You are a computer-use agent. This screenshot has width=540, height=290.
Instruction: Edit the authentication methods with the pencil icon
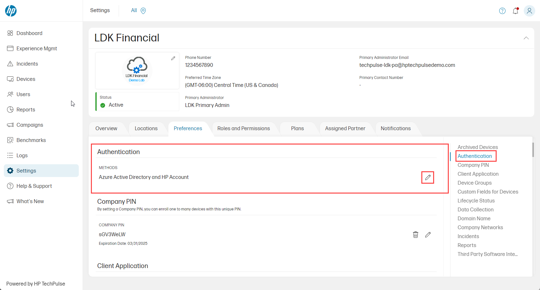[428, 177]
